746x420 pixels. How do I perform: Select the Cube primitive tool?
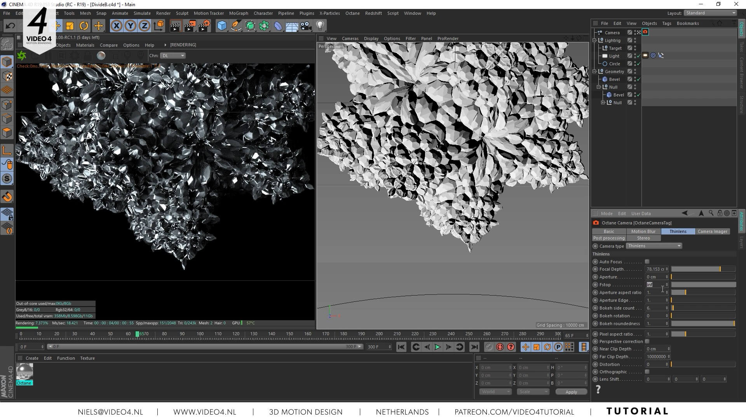pos(222,26)
